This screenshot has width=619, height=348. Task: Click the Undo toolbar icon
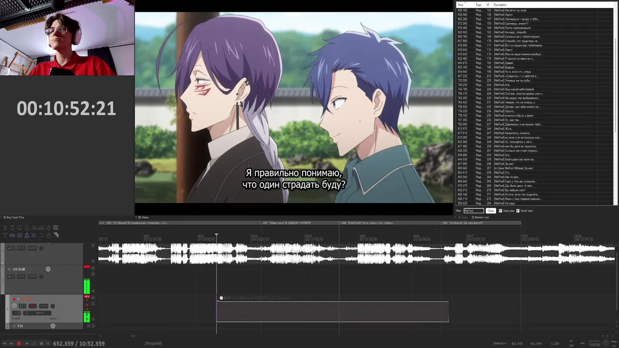point(34,228)
